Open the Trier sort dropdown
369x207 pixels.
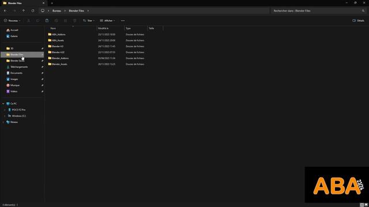(89, 21)
